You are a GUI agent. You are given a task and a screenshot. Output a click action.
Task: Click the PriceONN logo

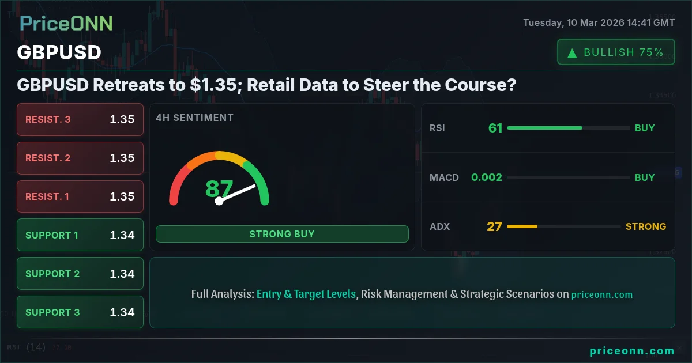(66, 24)
